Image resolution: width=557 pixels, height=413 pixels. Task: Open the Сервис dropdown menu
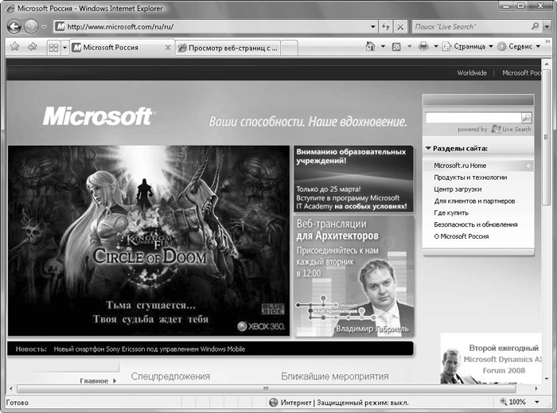pos(519,47)
